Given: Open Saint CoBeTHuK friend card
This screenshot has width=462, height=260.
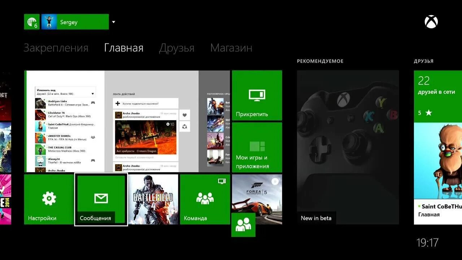Looking at the screenshot, I should click(x=438, y=174).
